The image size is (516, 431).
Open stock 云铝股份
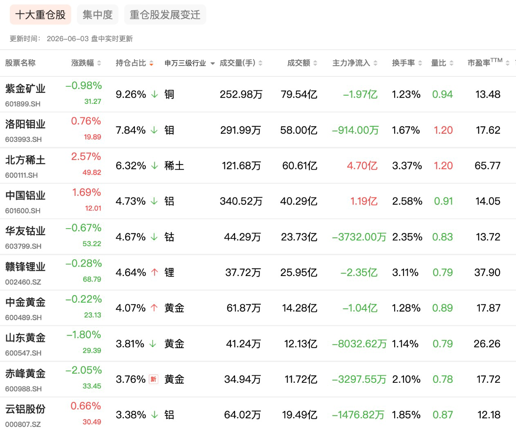coord(25,409)
